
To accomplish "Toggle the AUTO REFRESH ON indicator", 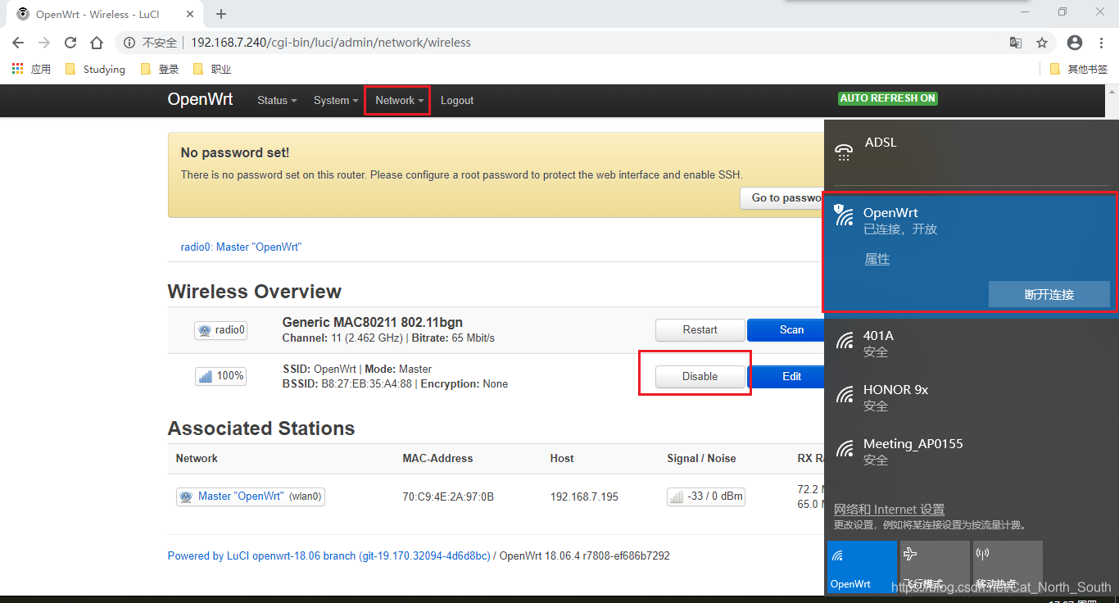I will point(888,98).
